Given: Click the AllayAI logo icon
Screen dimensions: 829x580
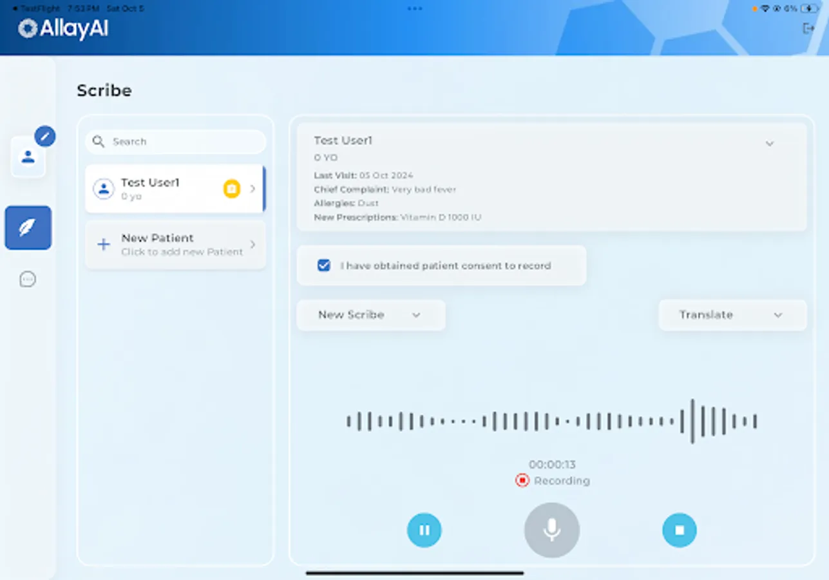Looking at the screenshot, I should 26,28.
